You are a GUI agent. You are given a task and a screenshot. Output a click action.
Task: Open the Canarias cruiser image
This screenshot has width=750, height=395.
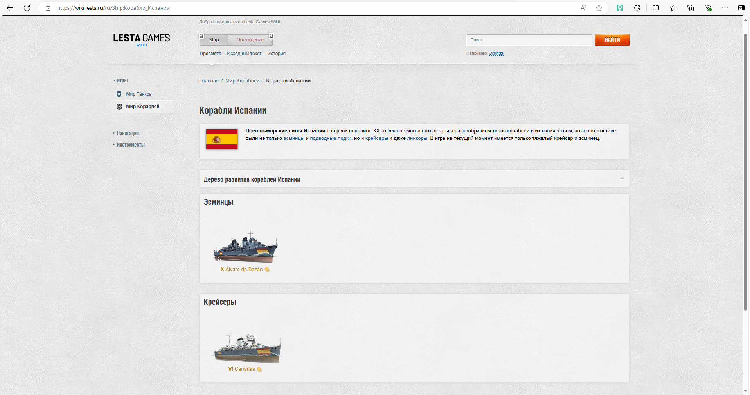[247, 346]
